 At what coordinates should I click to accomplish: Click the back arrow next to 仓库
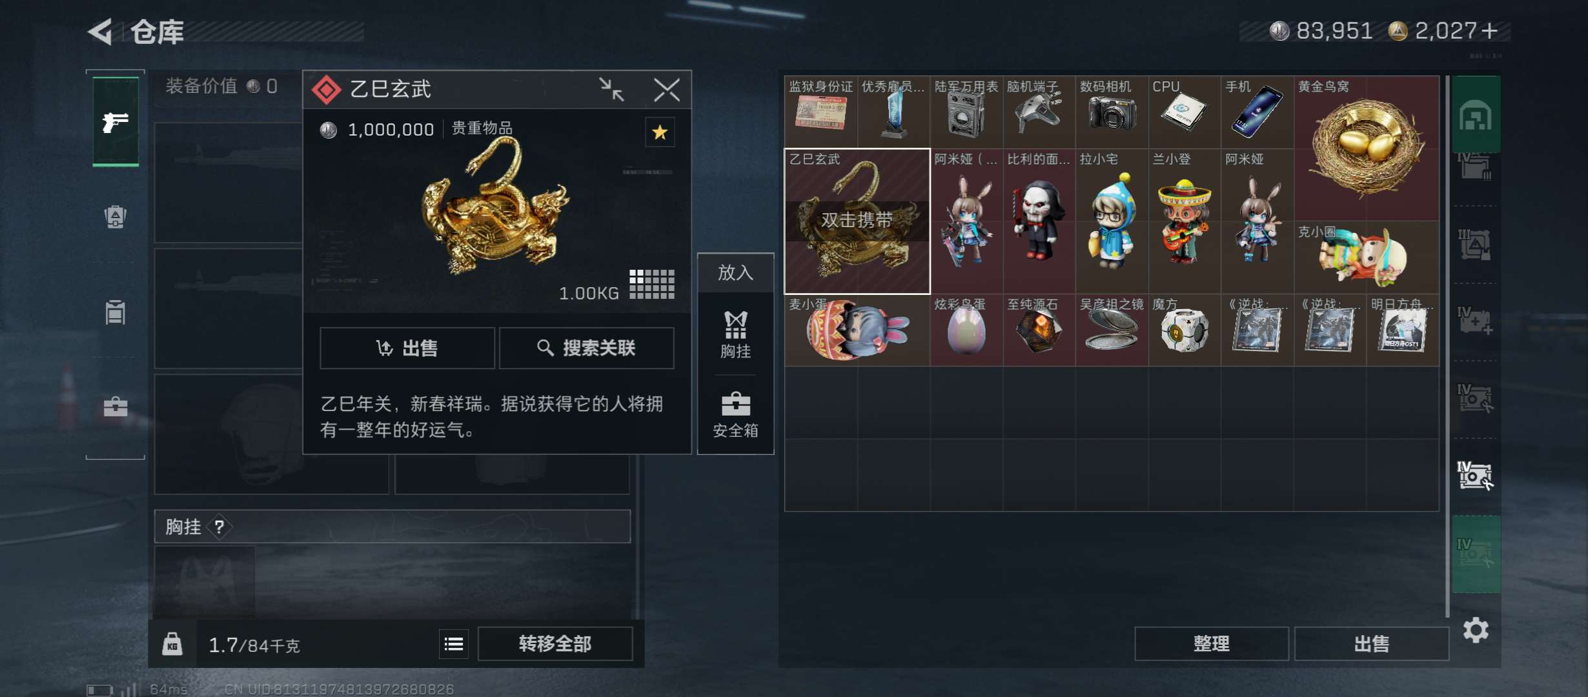100,31
